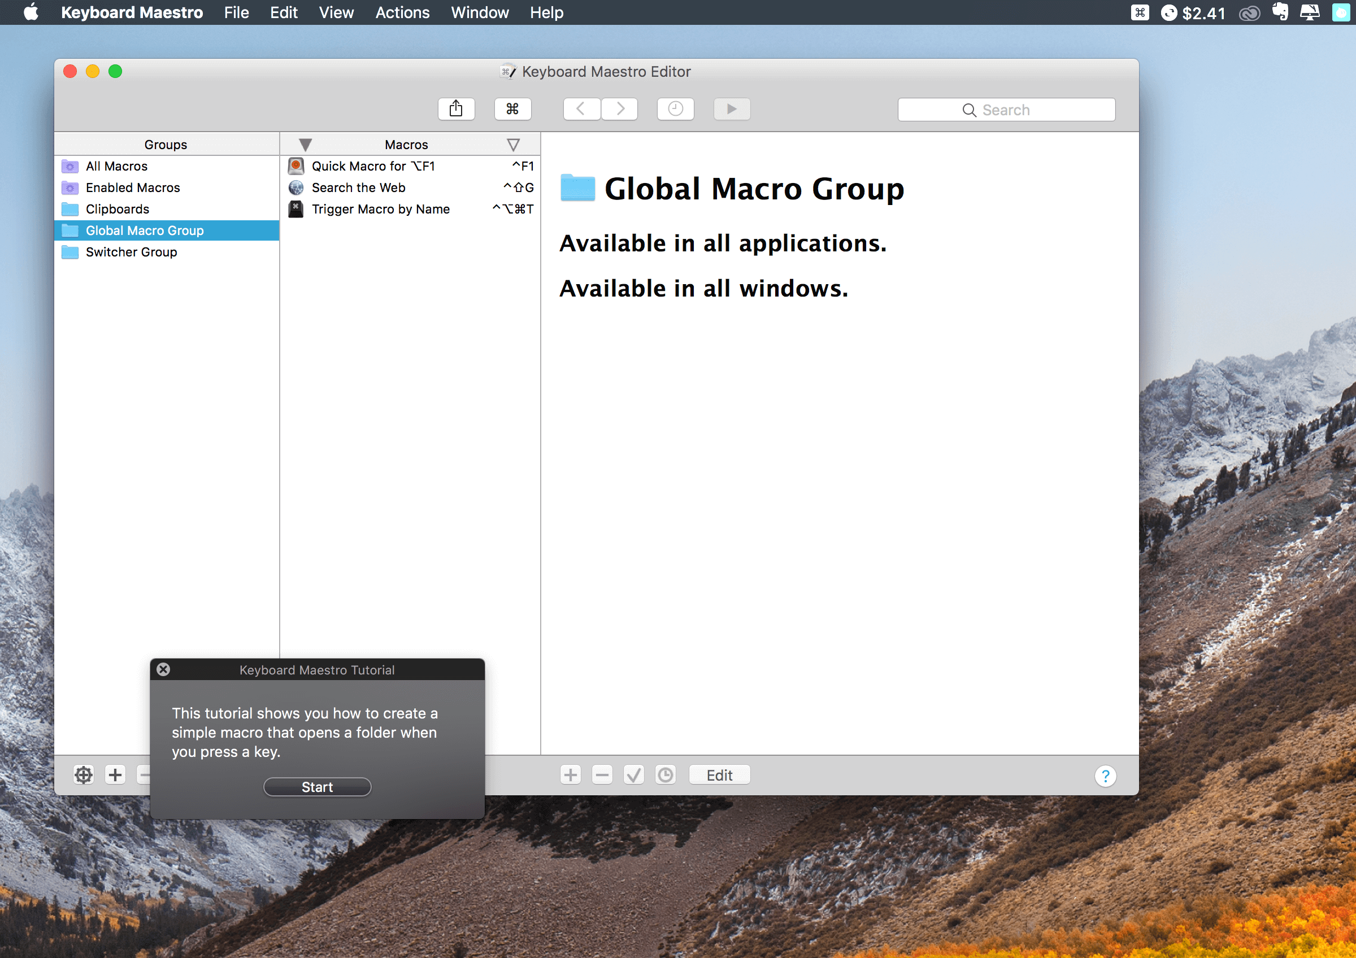Click the Creative Cloud menu bar icon
This screenshot has width=1356, height=958.
point(1250,13)
